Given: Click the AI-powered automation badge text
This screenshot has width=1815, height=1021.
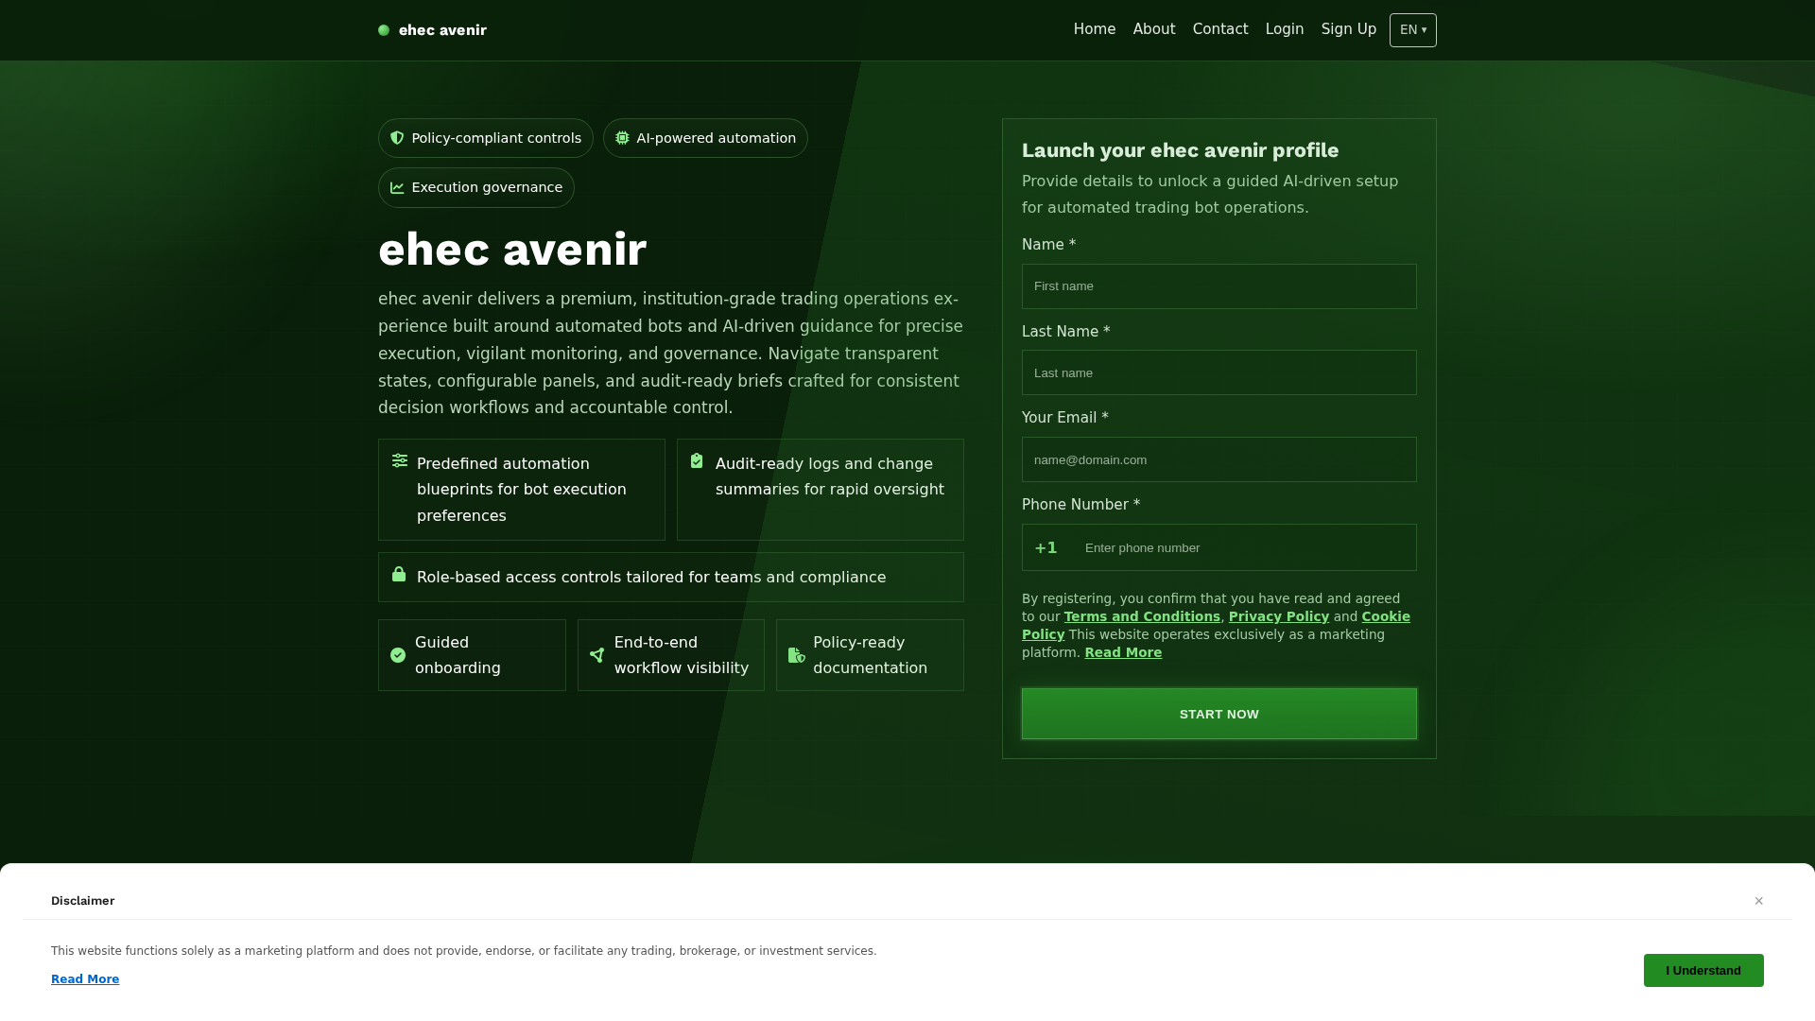Looking at the screenshot, I should click(717, 138).
